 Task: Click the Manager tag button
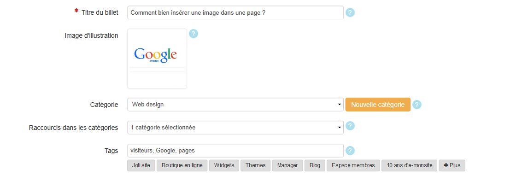[287, 165]
